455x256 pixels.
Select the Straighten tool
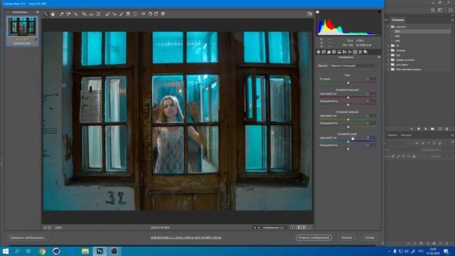click(92, 14)
